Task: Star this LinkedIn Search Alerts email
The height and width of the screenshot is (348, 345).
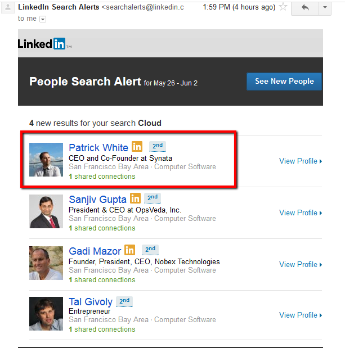Action: click(283, 7)
